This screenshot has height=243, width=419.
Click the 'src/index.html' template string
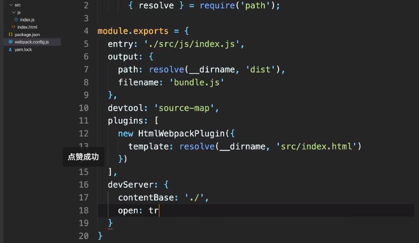pyautogui.click(x=316, y=146)
